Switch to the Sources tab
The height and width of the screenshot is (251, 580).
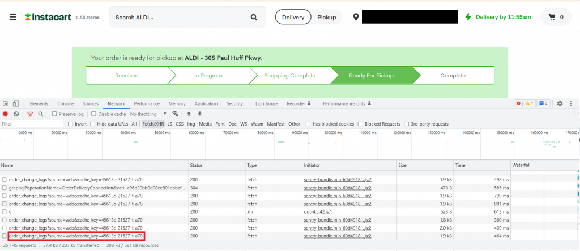point(91,103)
